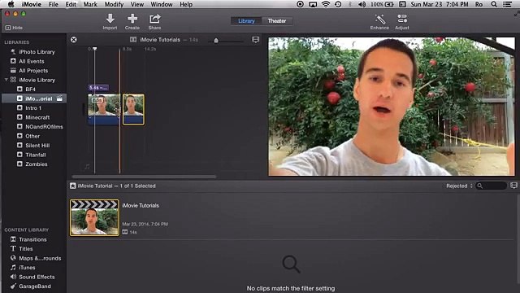This screenshot has width=520, height=293.
Task: Click the music note background track icon
Action: 87,166
